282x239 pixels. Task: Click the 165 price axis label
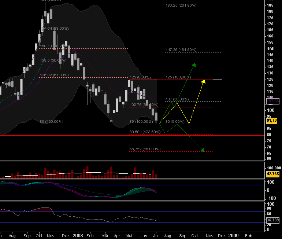point(270,30)
